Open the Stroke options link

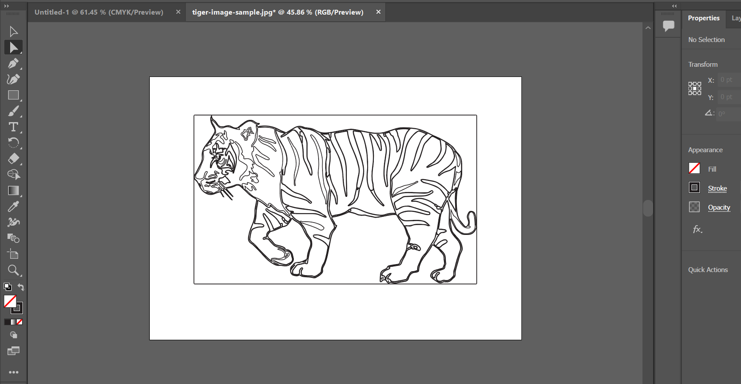[x=717, y=188]
